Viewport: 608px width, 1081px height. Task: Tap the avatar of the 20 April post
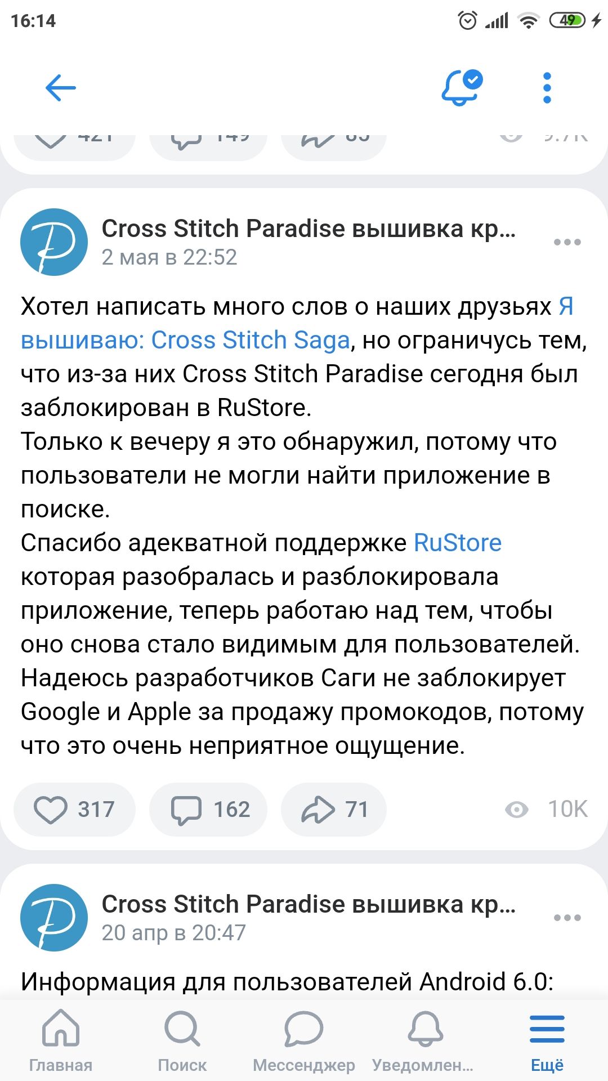tap(54, 918)
